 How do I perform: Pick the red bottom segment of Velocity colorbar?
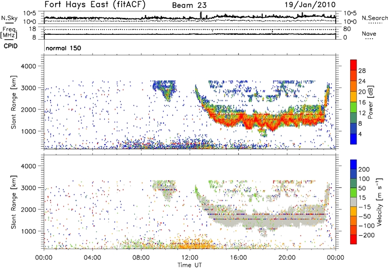tap(354, 239)
